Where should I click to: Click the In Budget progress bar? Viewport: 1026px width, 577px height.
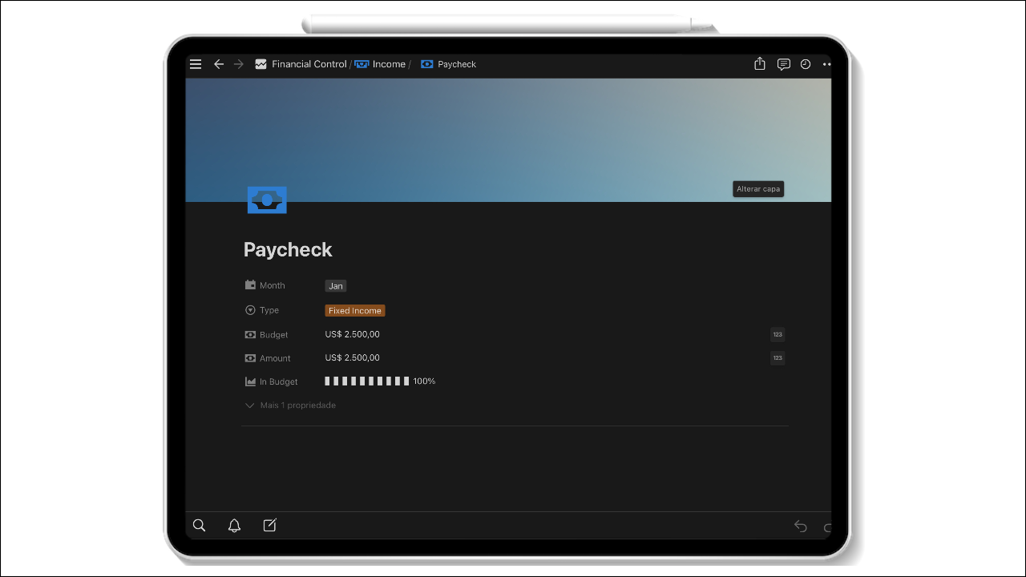point(367,381)
